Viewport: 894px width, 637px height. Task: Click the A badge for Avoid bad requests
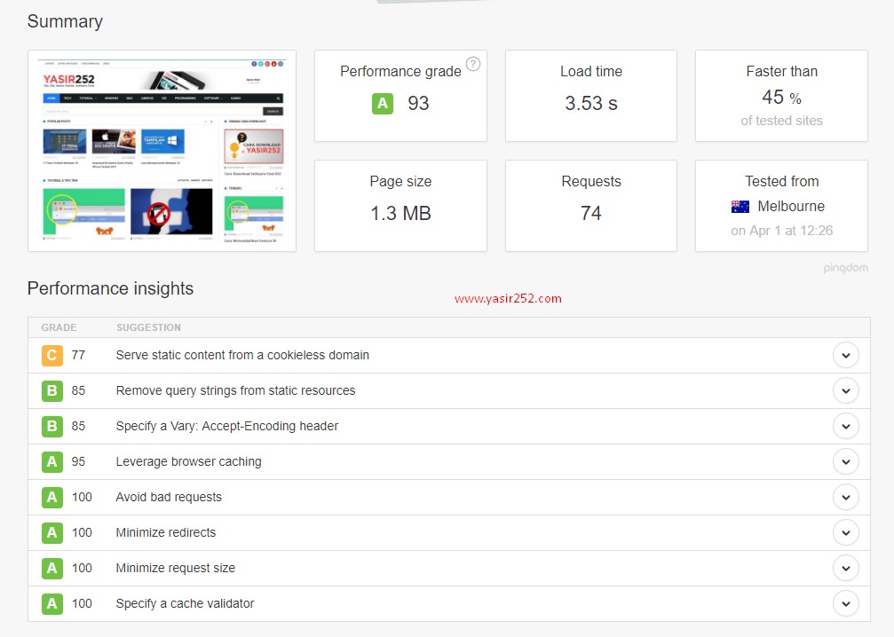click(x=51, y=497)
